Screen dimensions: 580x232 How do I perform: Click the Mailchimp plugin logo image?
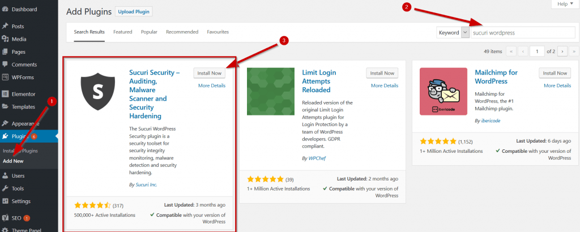click(x=443, y=91)
